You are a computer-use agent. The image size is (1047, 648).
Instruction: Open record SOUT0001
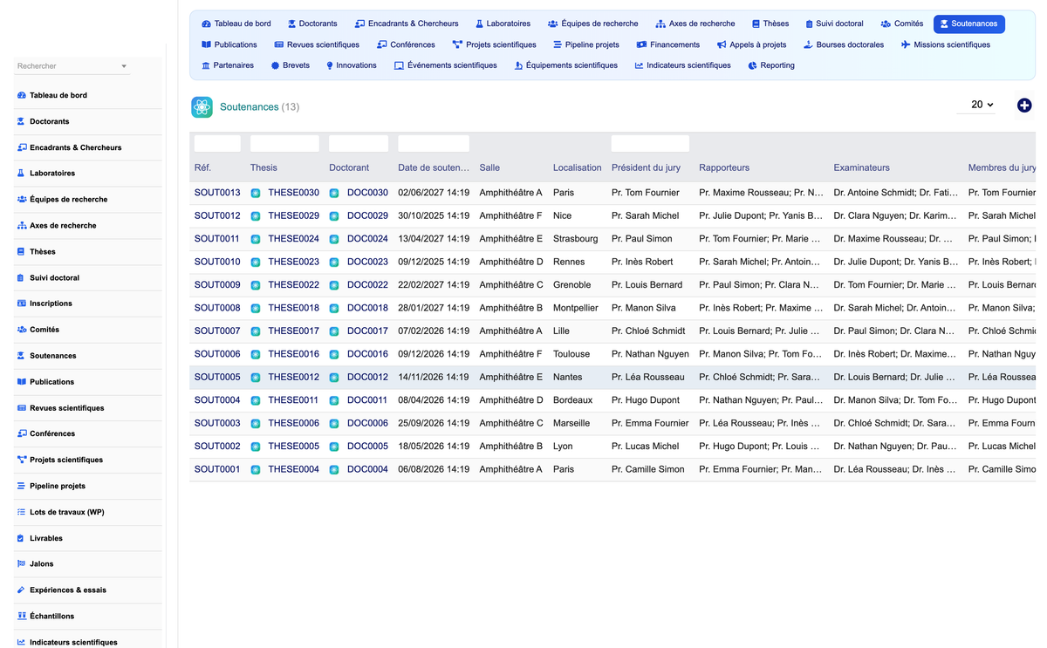(x=217, y=469)
